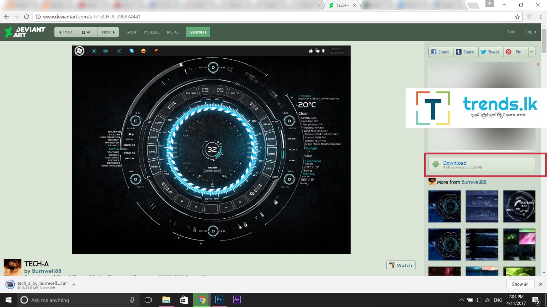Open the Windows Start menu
Image resolution: width=547 pixels, height=307 pixels.
tap(9, 300)
